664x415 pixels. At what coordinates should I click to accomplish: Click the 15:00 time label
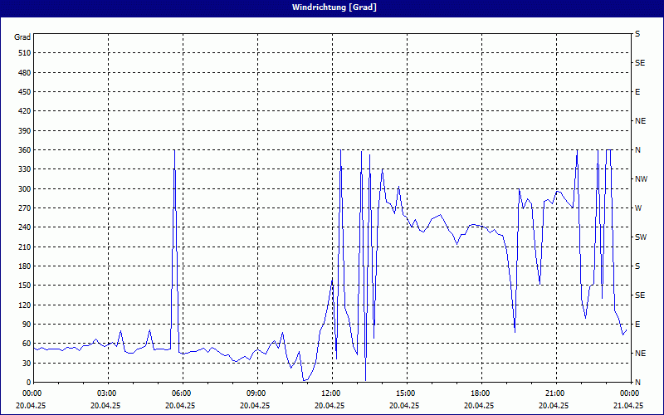tap(406, 393)
